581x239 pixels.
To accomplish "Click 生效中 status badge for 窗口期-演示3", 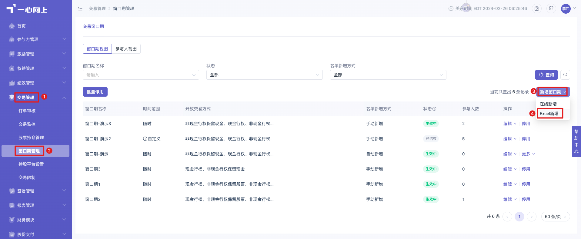I will [x=431, y=124].
